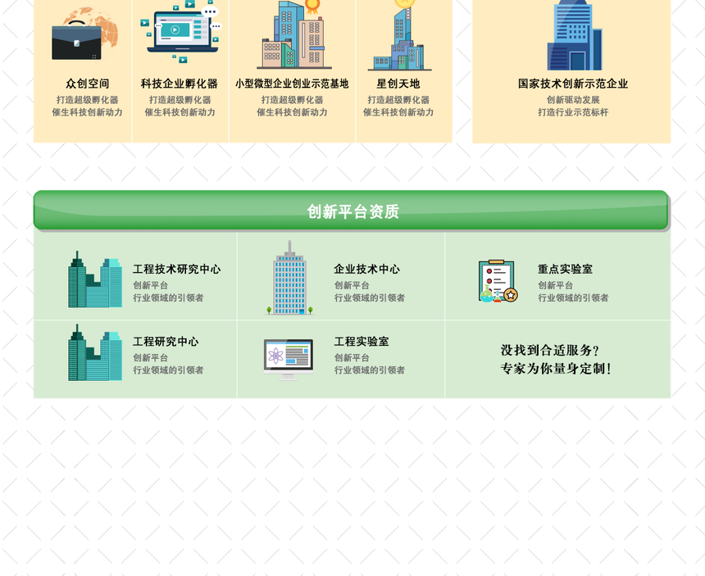Click 催生科技创新动力 text under 星创天地
705x576 pixels.
[x=398, y=112]
